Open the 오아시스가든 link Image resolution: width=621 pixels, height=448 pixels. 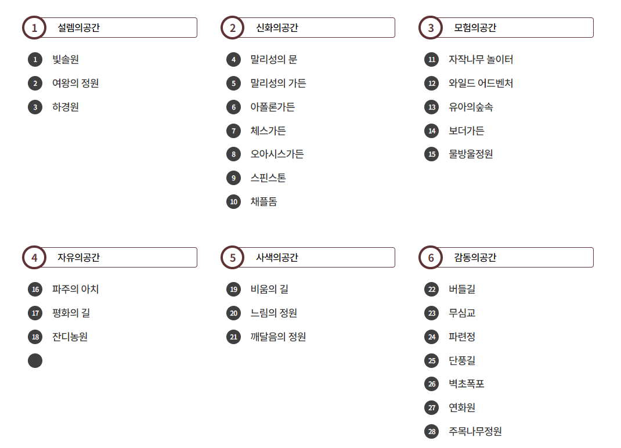point(277,154)
